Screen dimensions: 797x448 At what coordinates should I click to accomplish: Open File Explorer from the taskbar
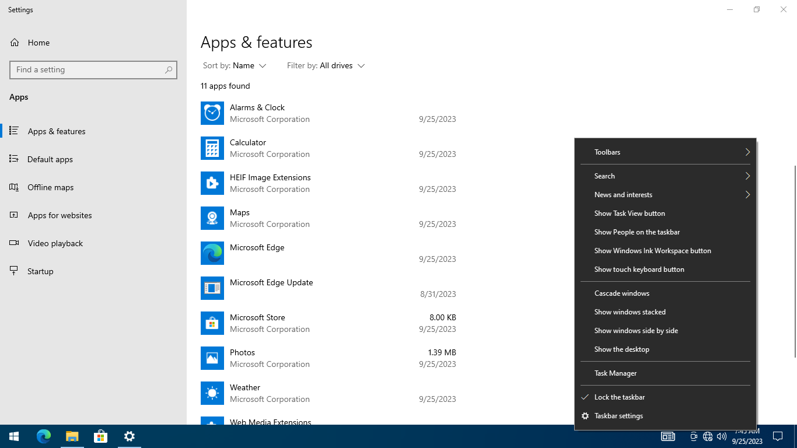click(x=72, y=436)
